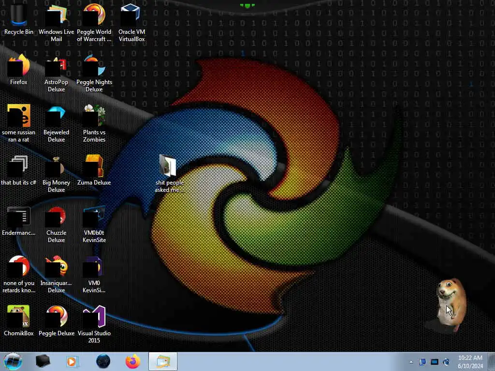495x371 pixels.
Task: Launch Windows Media Player from taskbar
Action: pyautogui.click(x=73, y=361)
